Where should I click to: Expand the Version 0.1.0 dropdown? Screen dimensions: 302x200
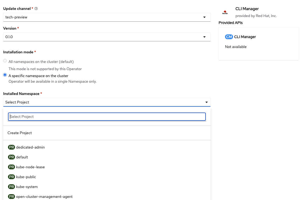tap(107, 37)
